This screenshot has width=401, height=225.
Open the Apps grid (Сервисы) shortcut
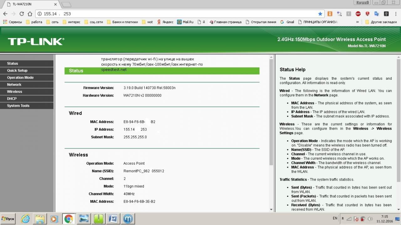click(x=13, y=22)
